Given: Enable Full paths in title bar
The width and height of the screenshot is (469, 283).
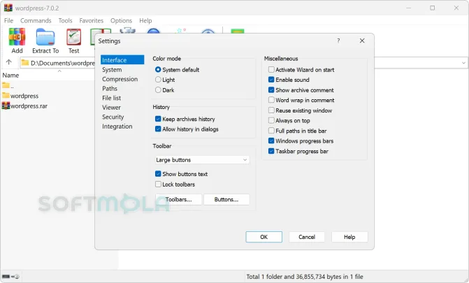Looking at the screenshot, I should pyautogui.click(x=271, y=131).
